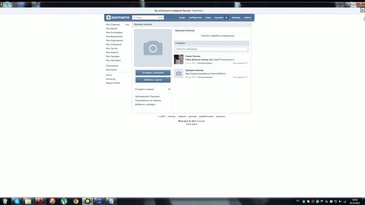Open Елена's name on the first wall post
Screen dimensions: 365x205
[193, 56]
